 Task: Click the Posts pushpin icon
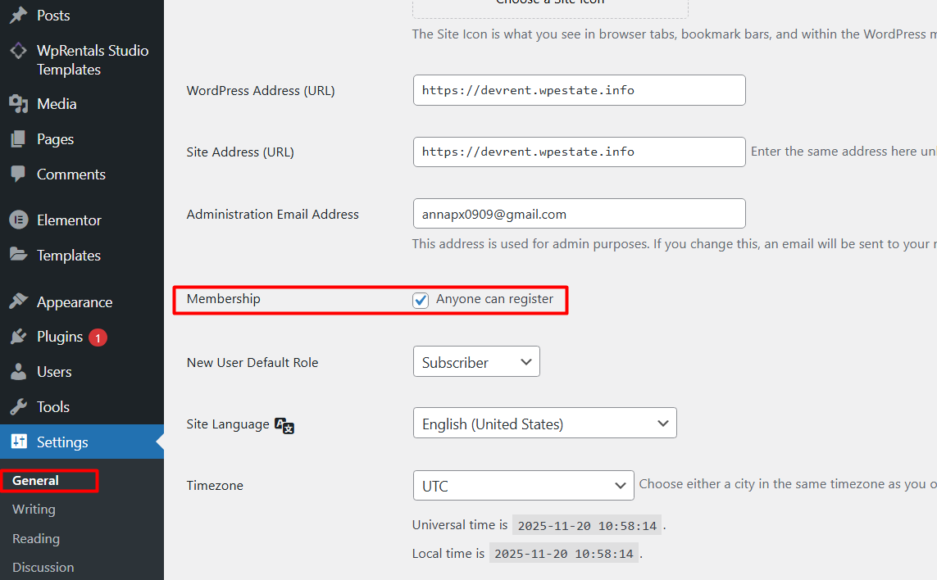pyautogui.click(x=18, y=16)
